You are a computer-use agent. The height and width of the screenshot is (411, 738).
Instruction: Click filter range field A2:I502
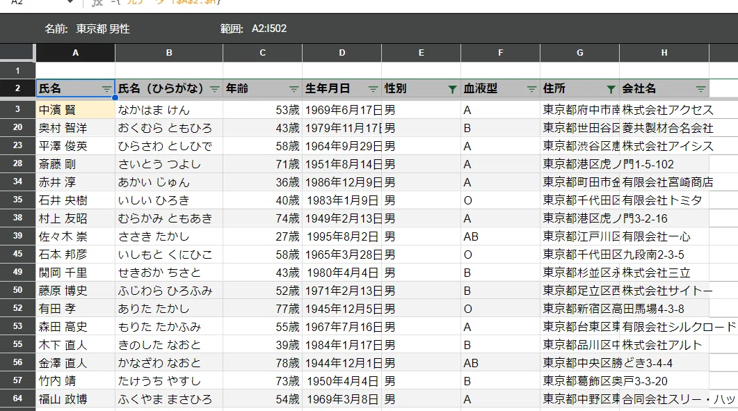[269, 29]
